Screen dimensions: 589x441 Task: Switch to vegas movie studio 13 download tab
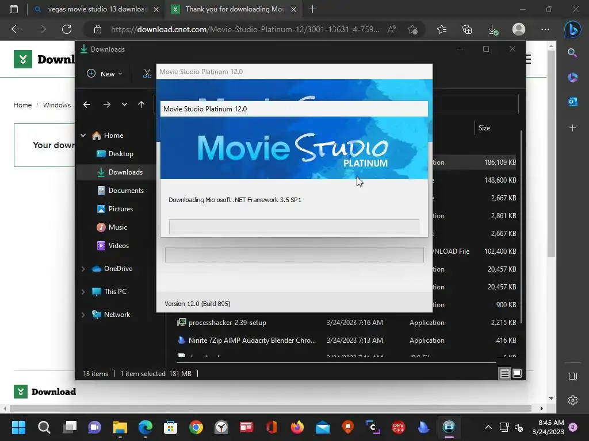tap(97, 9)
